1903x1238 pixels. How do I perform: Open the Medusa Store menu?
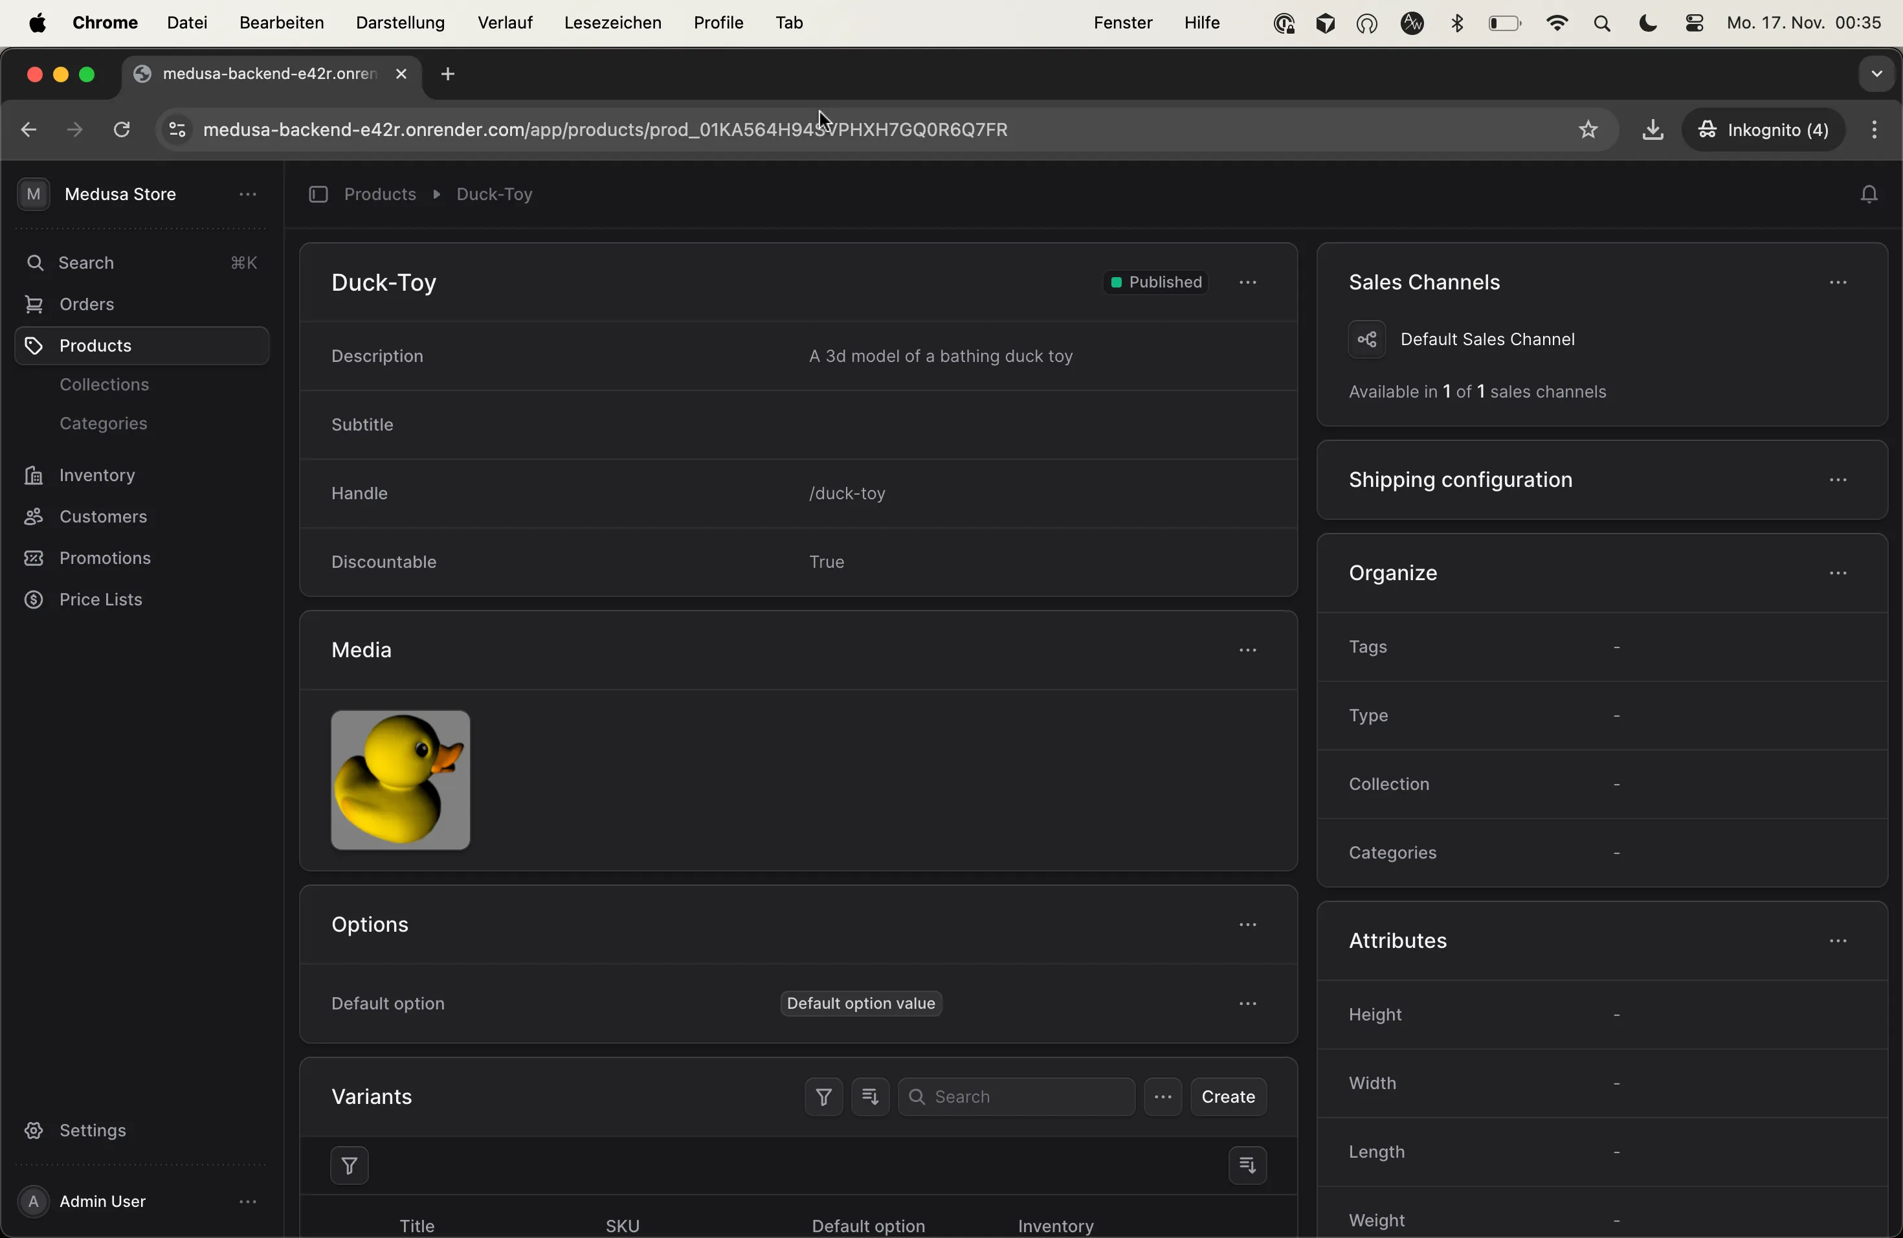248,194
